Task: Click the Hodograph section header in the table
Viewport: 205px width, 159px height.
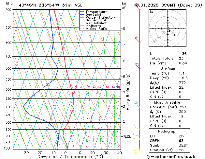Action: click(x=168, y=131)
